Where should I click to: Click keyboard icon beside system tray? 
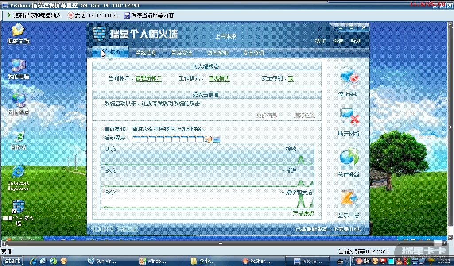tap(341, 261)
